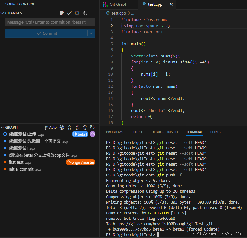Open the PORTS panel tab

coord(215,132)
